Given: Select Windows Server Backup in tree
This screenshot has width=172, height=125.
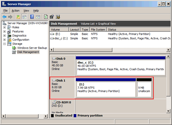Looking at the screenshot, I should (x=32, y=48).
